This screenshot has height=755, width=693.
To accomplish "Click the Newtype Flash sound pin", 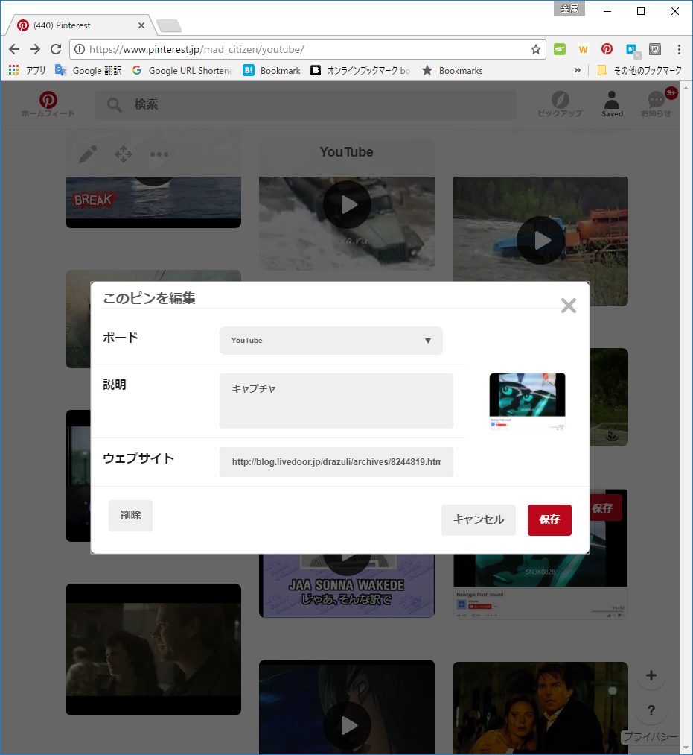I will click(540, 587).
